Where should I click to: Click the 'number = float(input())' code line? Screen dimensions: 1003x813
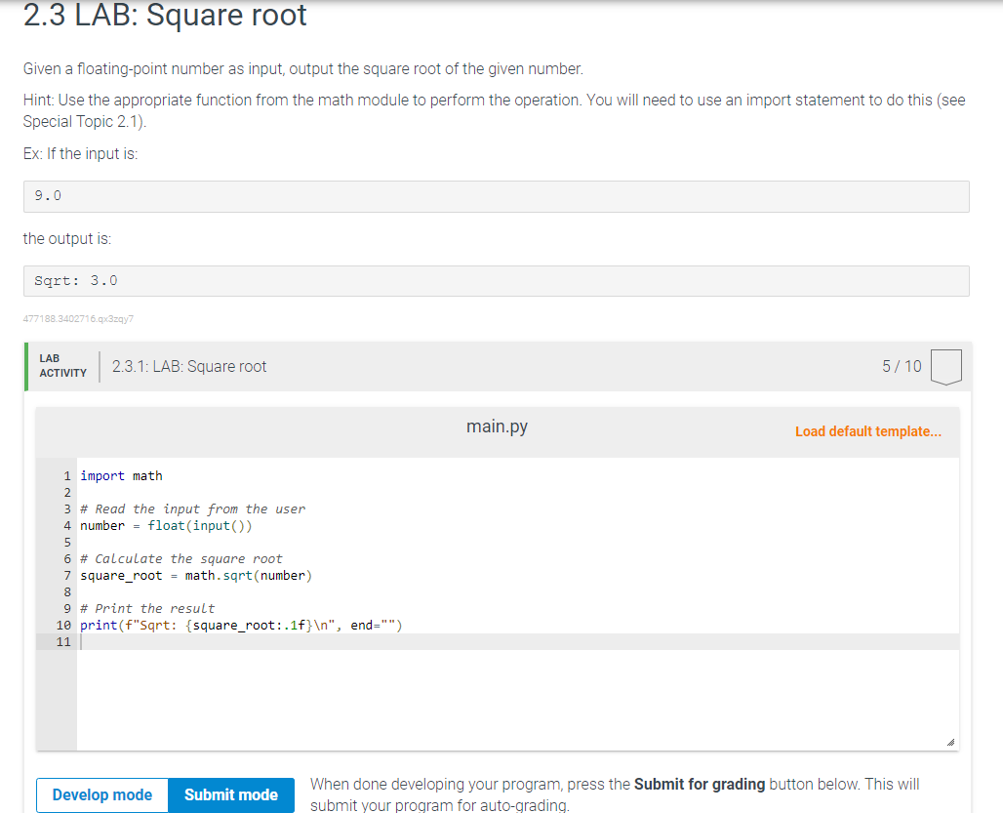(x=166, y=526)
